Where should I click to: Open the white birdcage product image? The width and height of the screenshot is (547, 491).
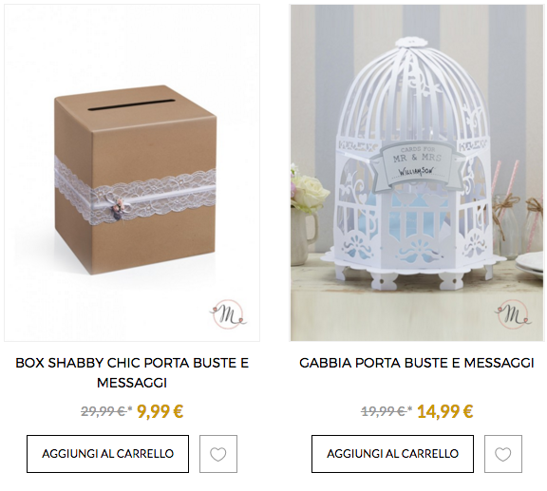[x=417, y=173]
